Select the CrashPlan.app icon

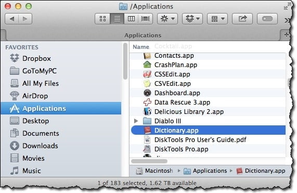tap(147, 65)
